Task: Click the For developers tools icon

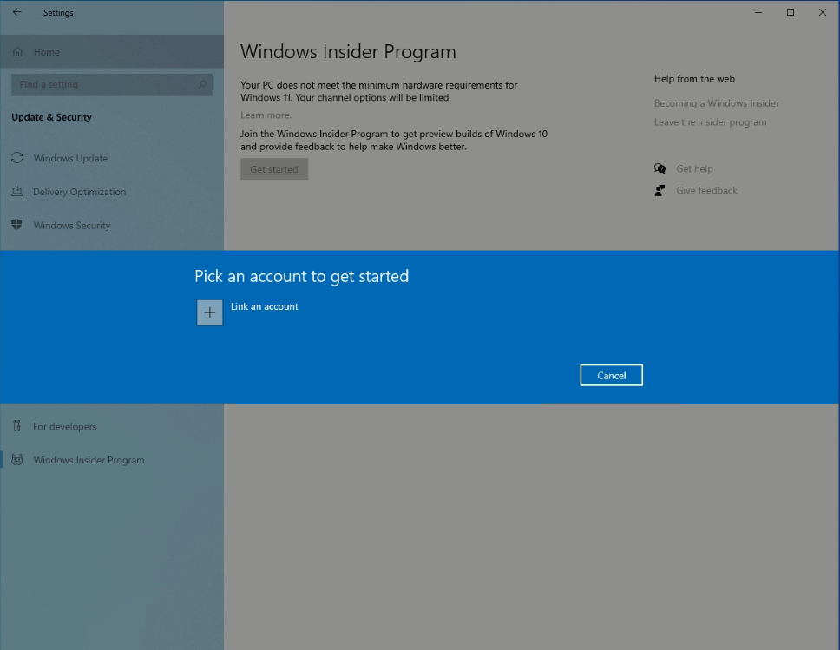Action: (17, 426)
